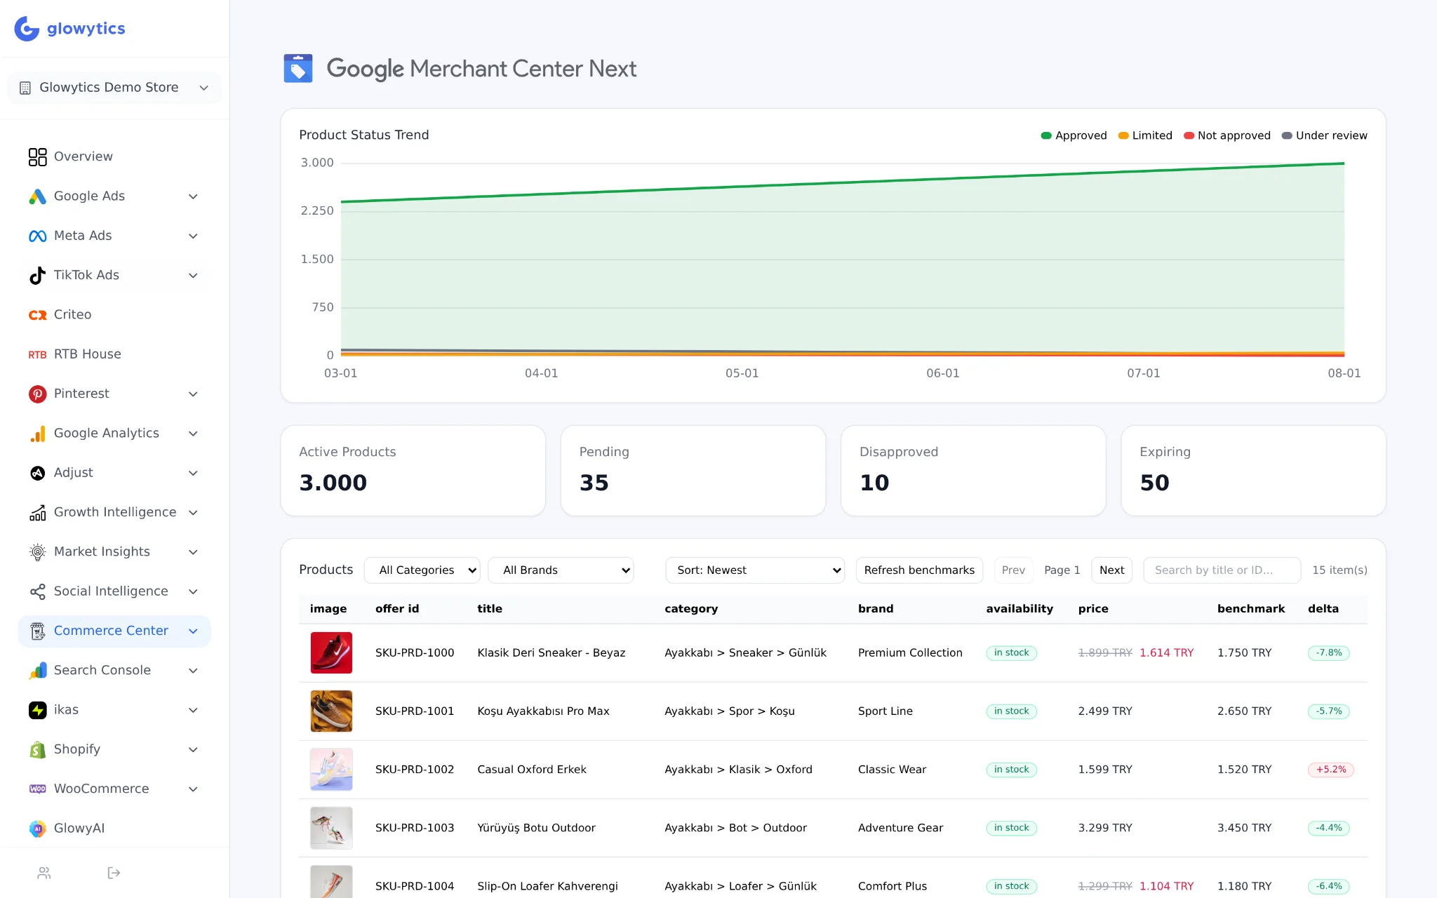Click the Prev page button
Viewport: 1437px width, 898px height.
1013,570
